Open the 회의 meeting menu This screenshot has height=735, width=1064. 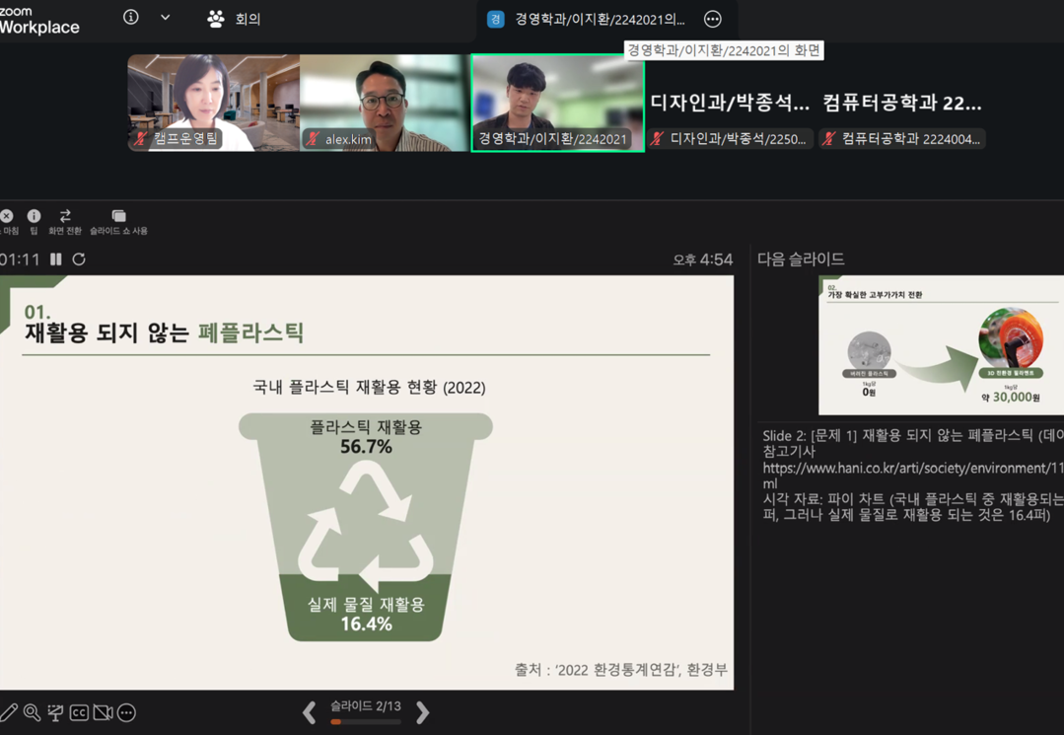tap(234, 19)
